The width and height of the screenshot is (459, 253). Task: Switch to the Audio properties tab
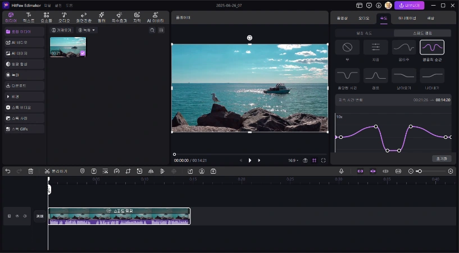(364, 18)
